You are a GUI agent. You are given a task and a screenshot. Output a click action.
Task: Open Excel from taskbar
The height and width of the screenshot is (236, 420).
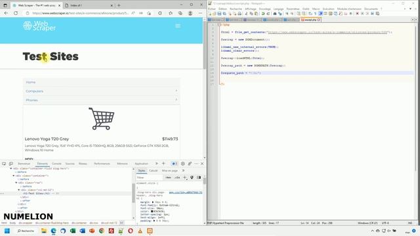[x=73, y=231]
